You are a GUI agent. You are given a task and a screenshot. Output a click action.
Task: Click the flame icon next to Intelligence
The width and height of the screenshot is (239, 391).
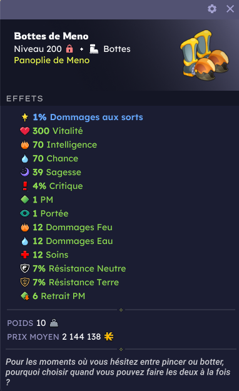[x=24, y=145]
